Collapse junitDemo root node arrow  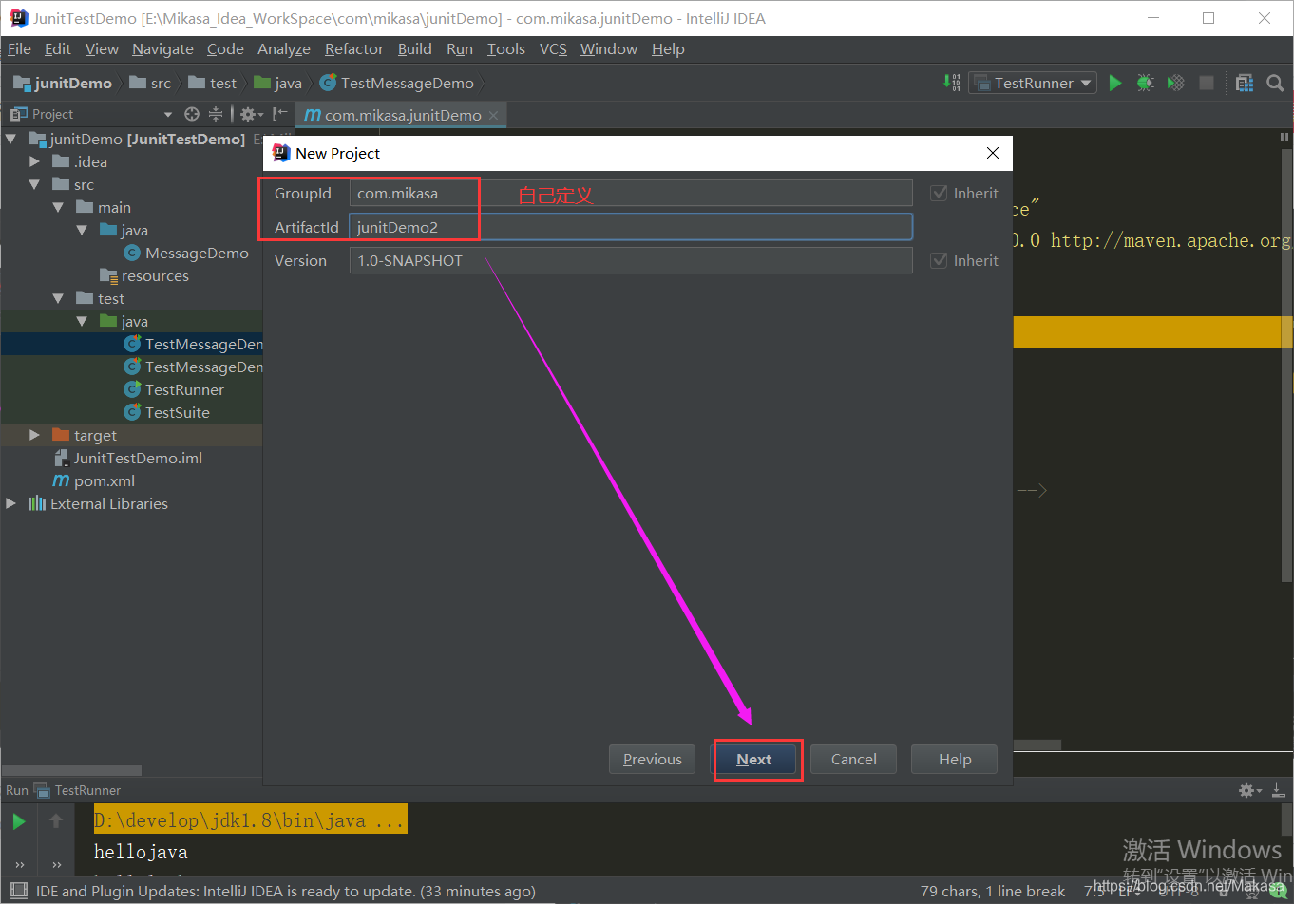click(11, 140)
